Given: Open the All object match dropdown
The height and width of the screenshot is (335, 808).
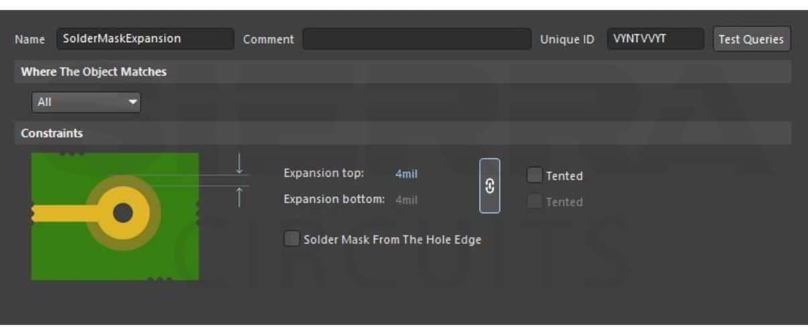Looking at the screenshot, I should point(86,102).
